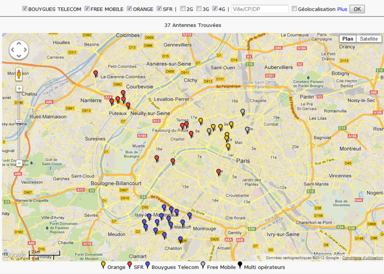
Task: Open the Plus link
Action: (342, 9)
